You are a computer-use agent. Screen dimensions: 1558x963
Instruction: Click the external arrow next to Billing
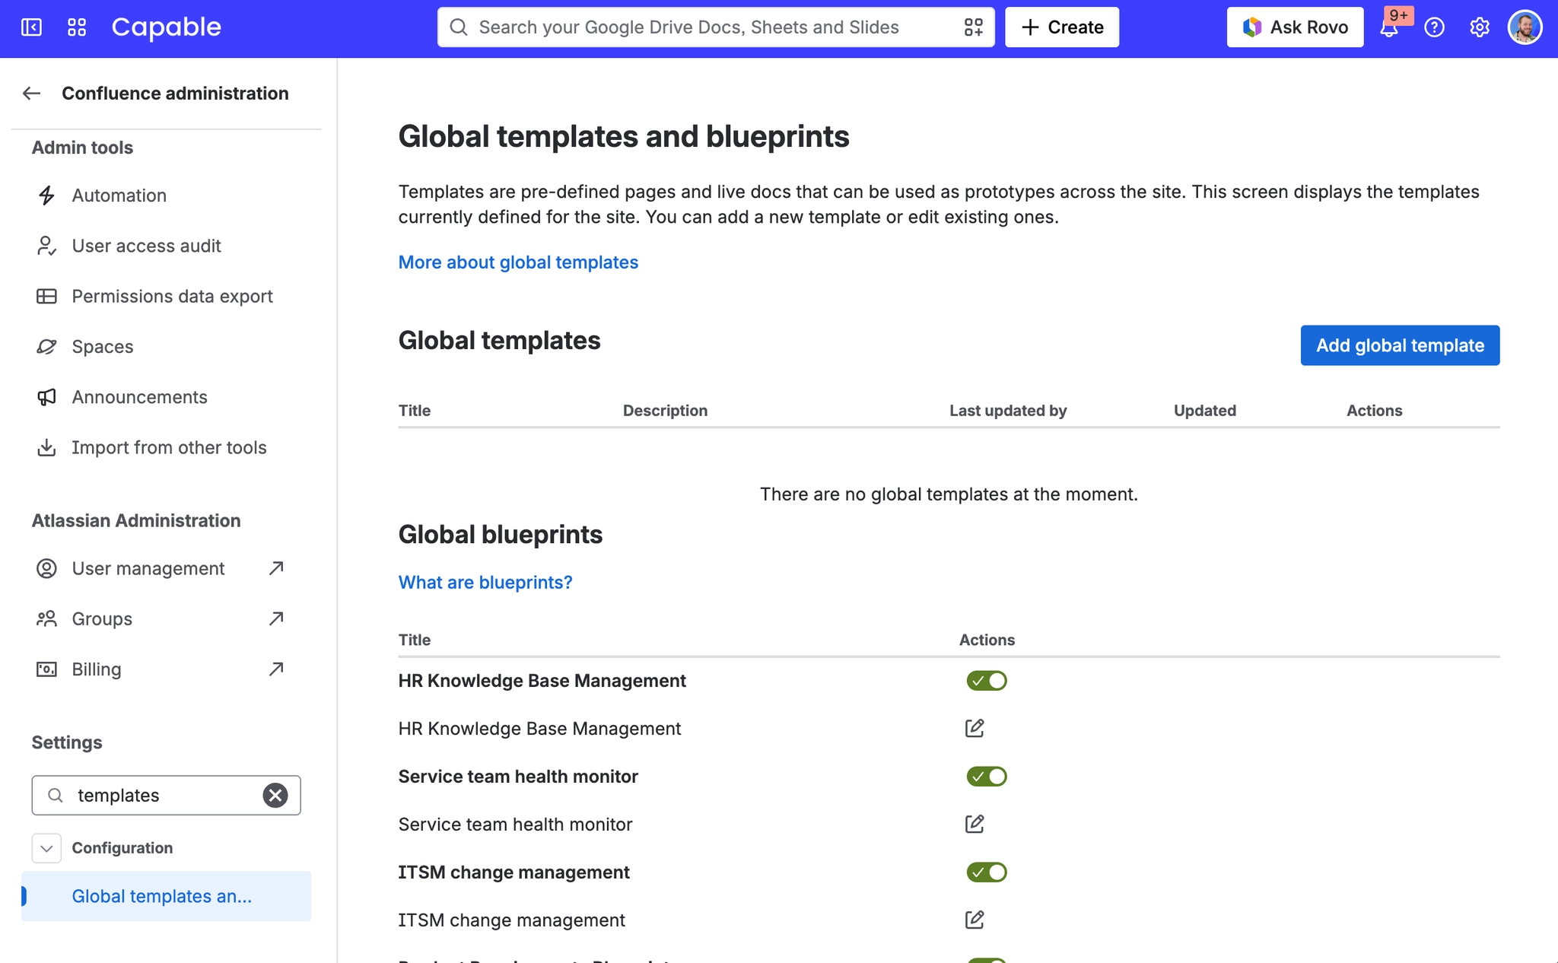click(276, 669)
